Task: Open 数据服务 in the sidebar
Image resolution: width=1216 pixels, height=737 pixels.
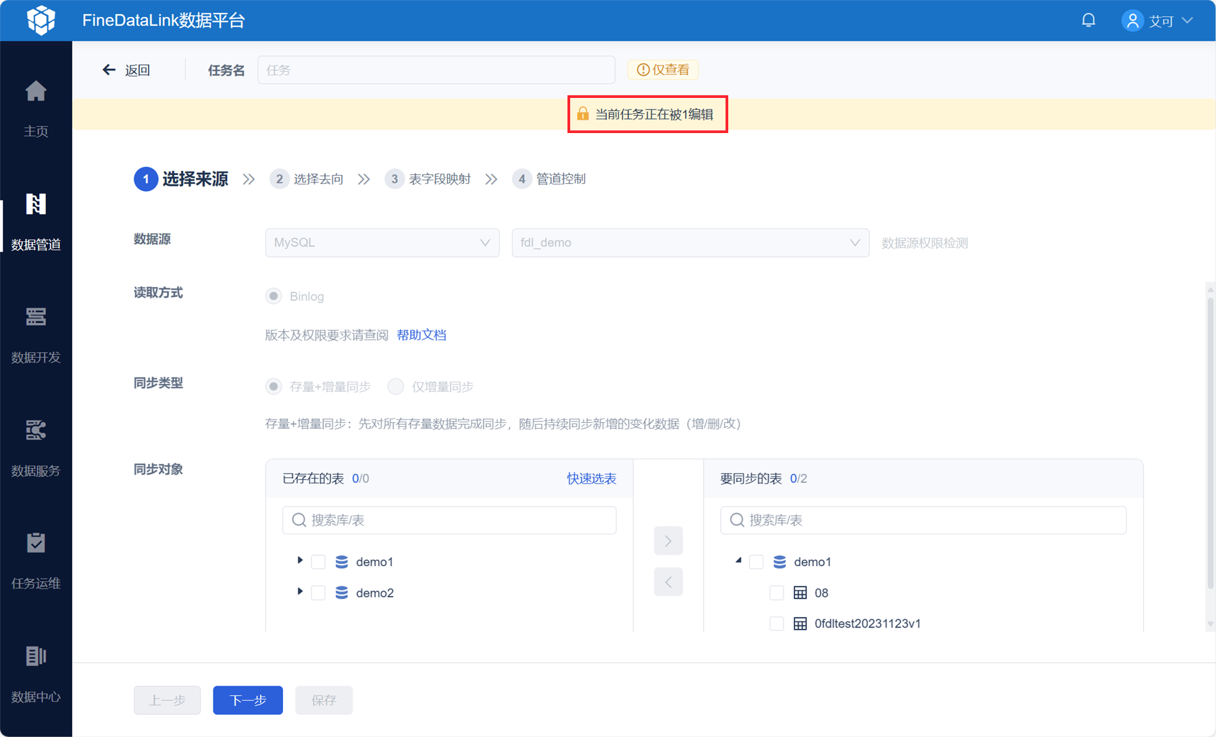Action: point(36,449)
